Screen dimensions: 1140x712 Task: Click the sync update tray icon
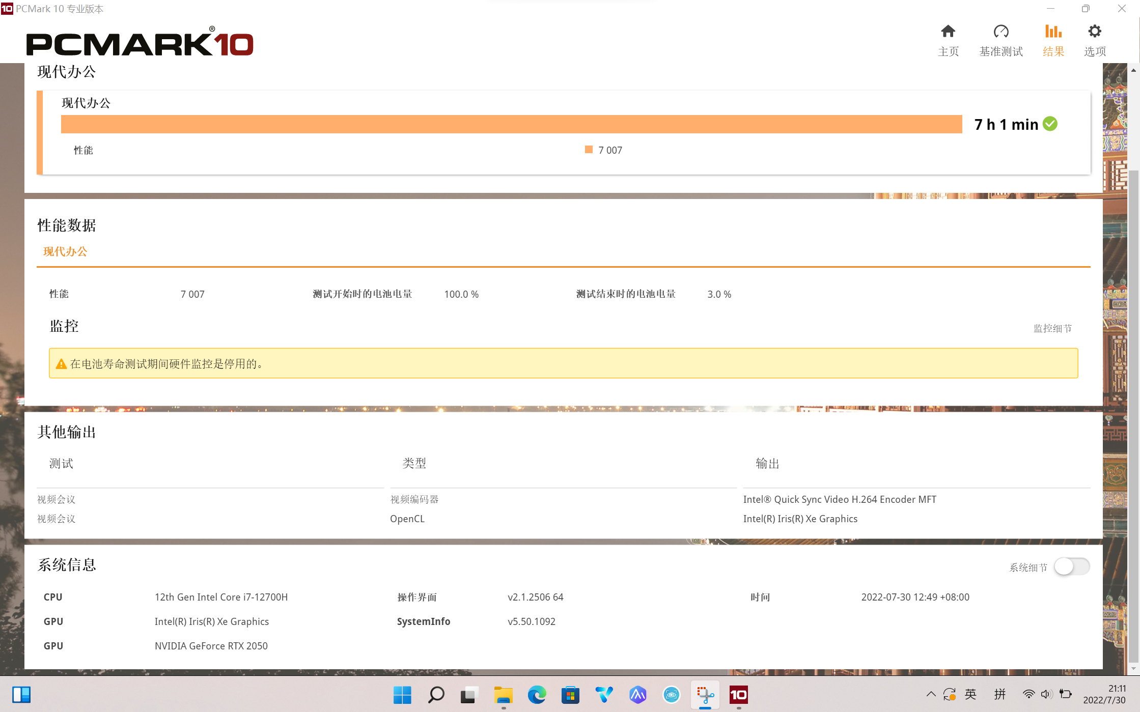[x=950, y=694]
